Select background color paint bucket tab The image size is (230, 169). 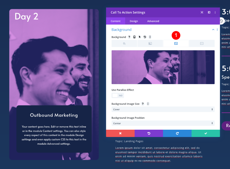(124, 43)
